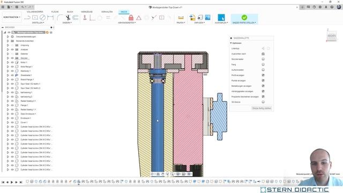343x193 pixels.
Task: Jump timeline to the end
Action: 21,182
